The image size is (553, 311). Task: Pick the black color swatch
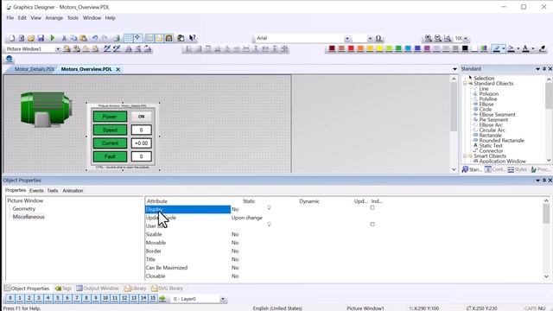(x=465, y=48)
